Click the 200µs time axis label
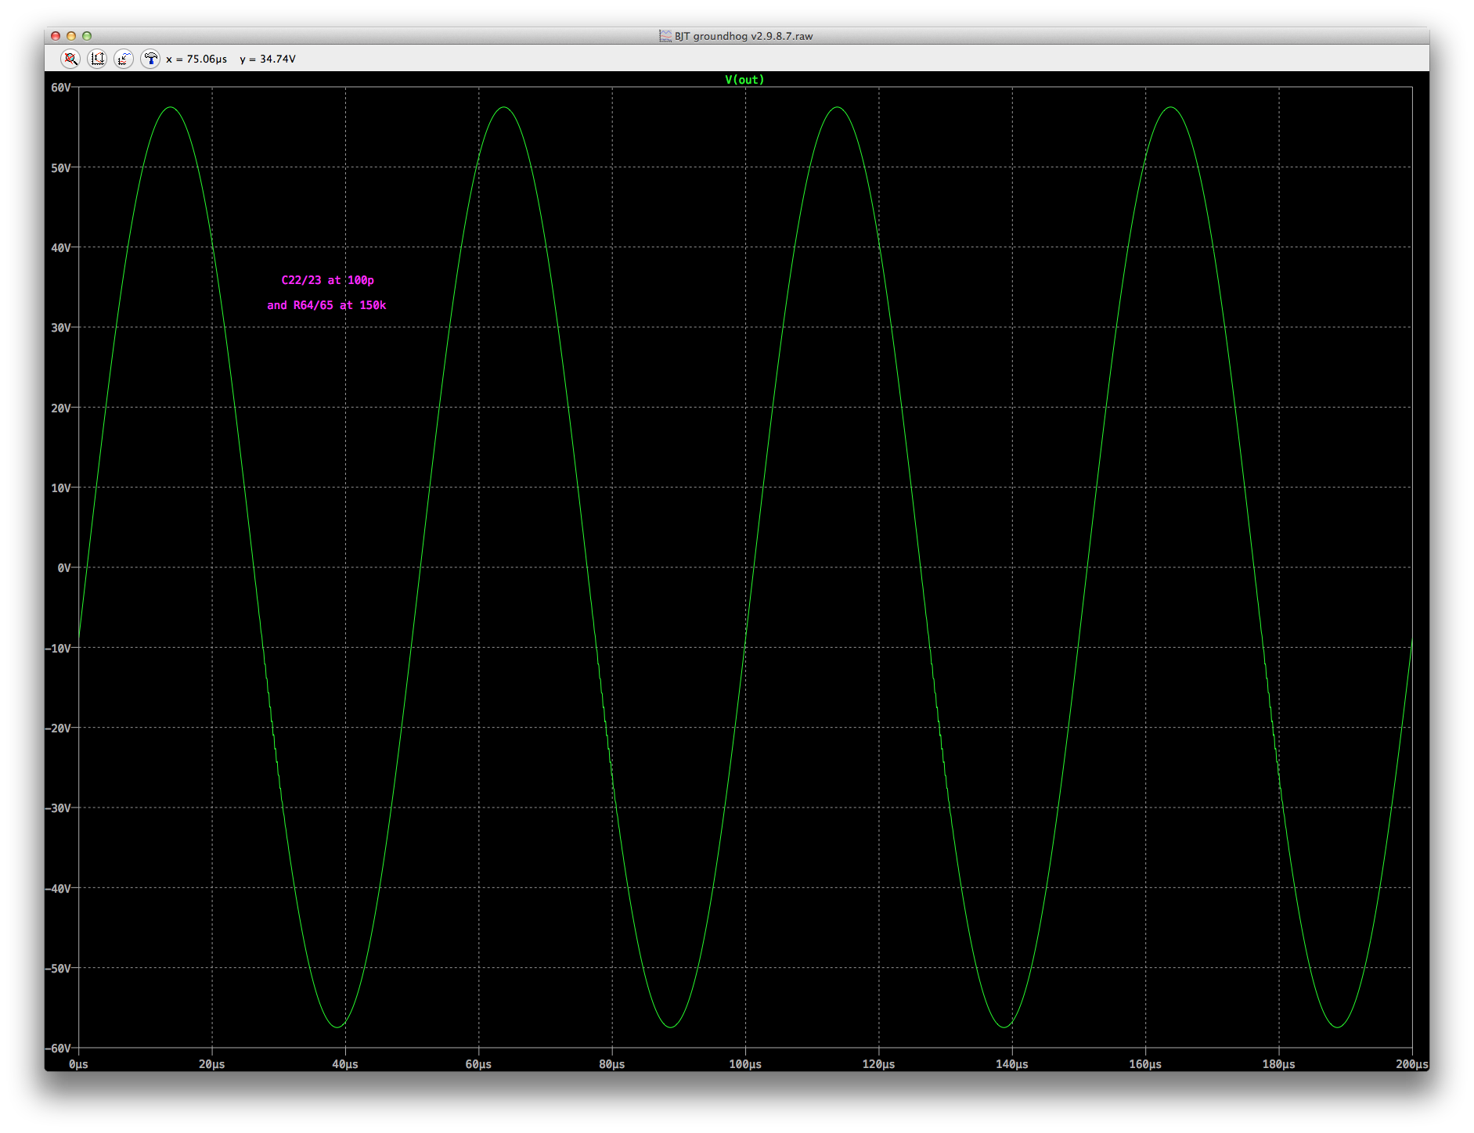 tap(1412, 1064)
